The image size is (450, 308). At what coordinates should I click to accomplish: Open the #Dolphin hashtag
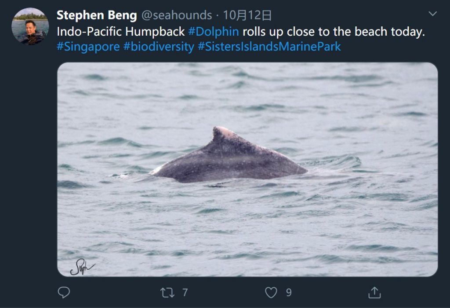(214, 32)
